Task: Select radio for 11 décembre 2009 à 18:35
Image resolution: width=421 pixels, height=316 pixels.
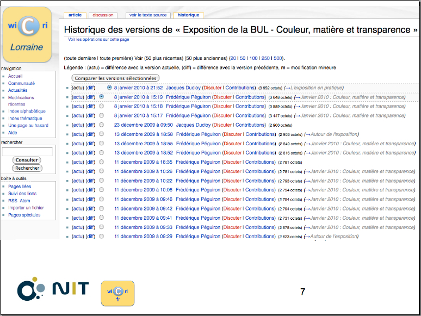Action: pyautogui.click(x=102, y=162)
